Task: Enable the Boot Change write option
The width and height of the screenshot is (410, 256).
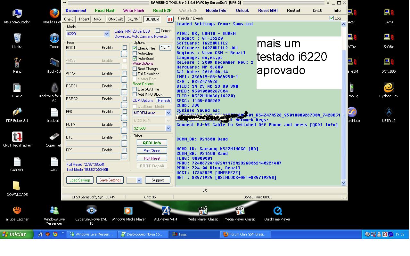Action: (x=135, y=69)
